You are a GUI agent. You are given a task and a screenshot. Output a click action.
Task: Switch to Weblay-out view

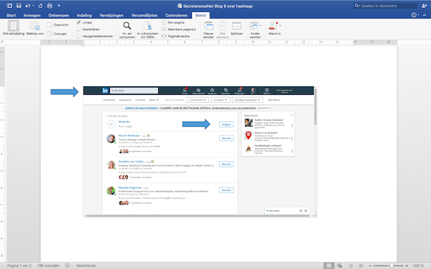[x=36, y=27]
